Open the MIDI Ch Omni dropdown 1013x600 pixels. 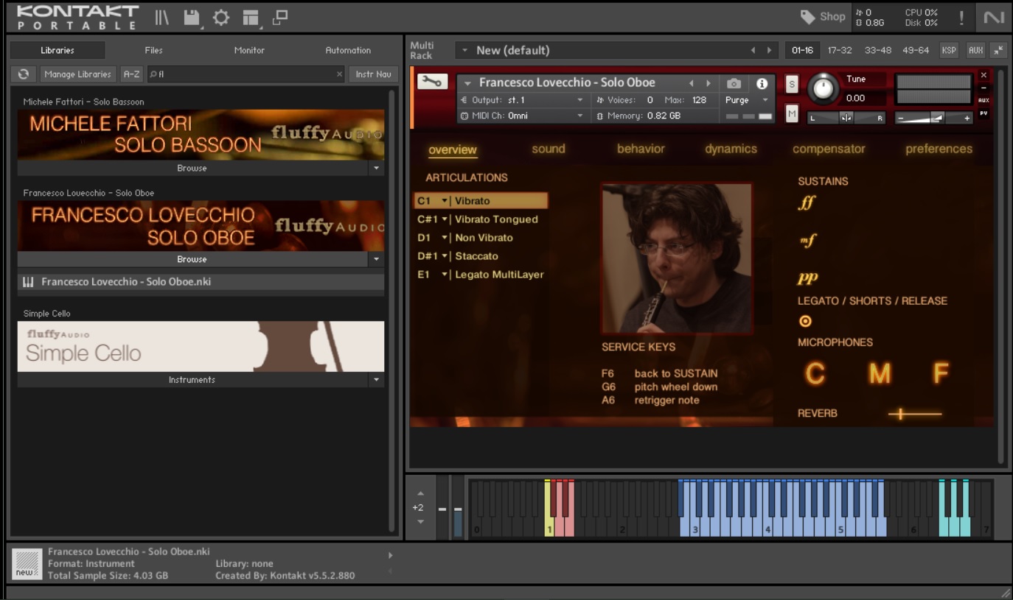(x=523, y=116)
